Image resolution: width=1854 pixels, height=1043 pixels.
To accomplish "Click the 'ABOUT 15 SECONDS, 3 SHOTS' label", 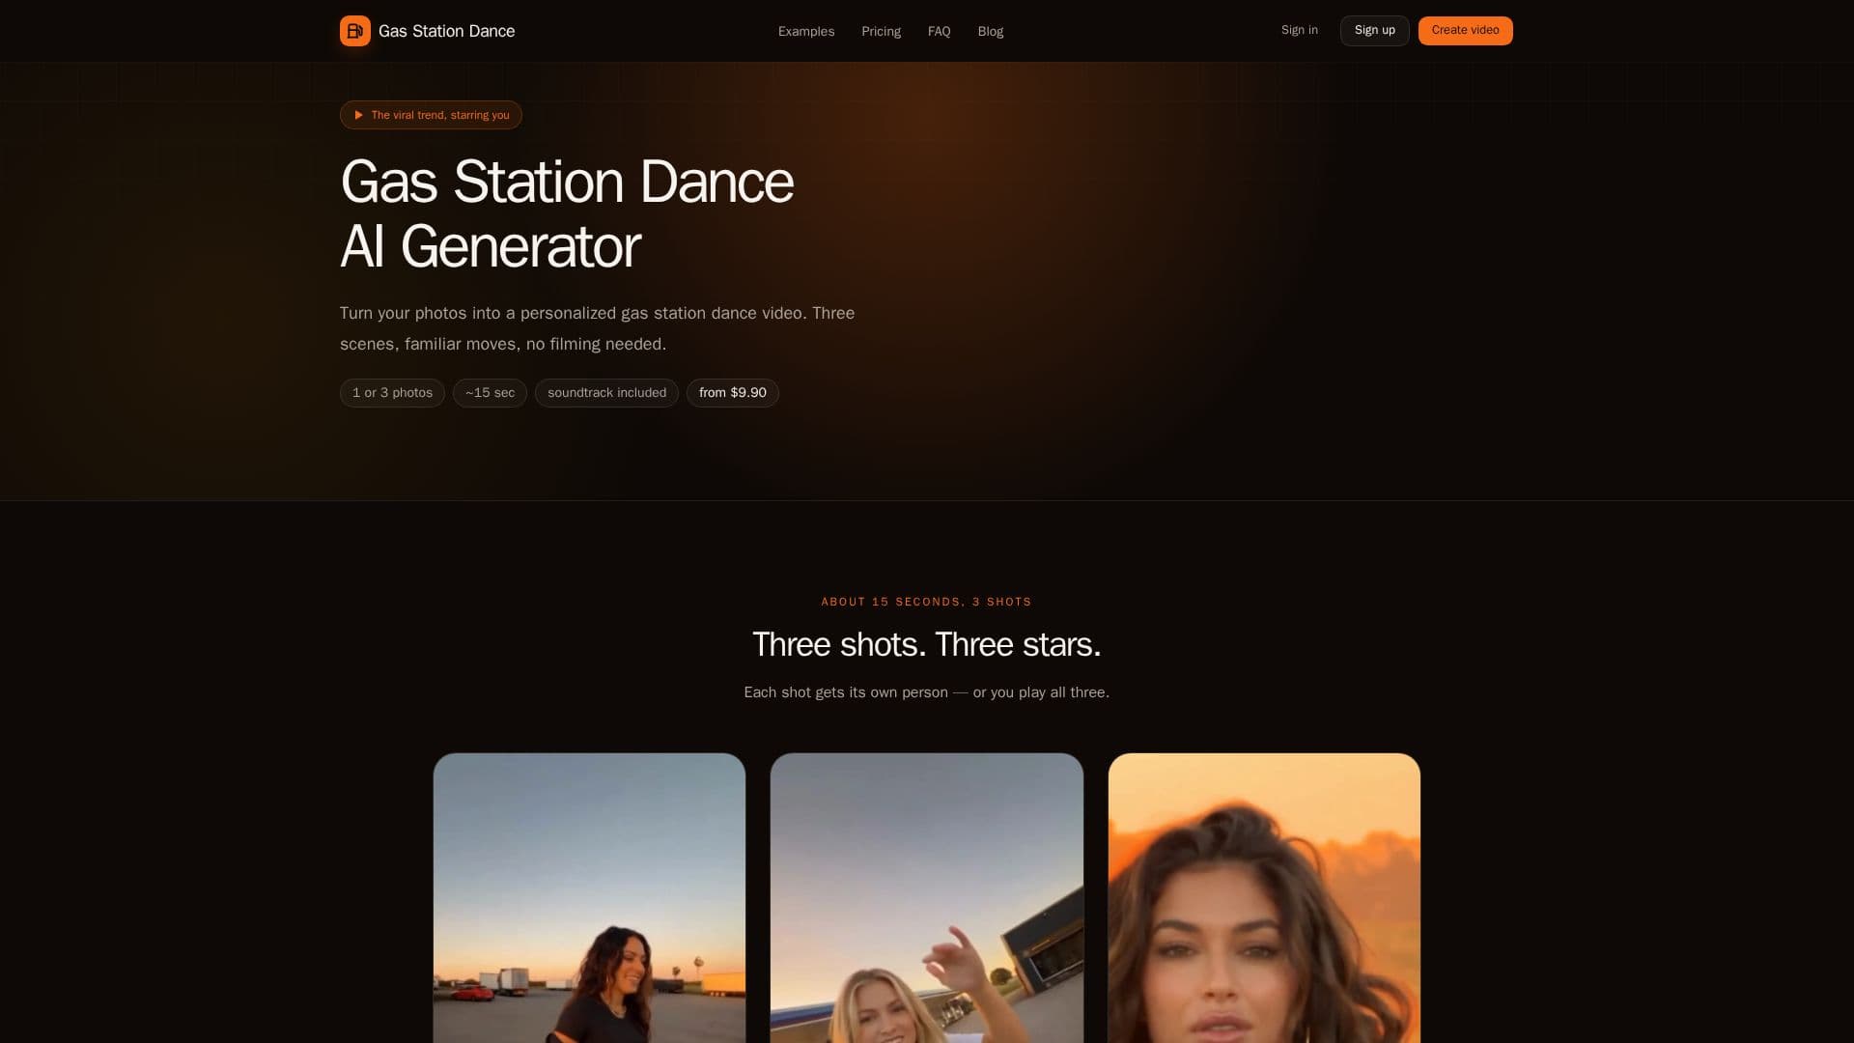I will (x=927, y=602).
